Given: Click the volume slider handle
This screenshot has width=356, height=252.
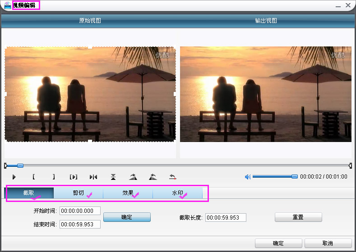Looking at the screenshot, I should tap(295, 176).
